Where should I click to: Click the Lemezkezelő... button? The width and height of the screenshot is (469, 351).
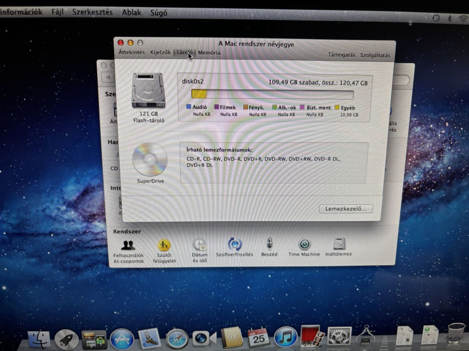346,209
